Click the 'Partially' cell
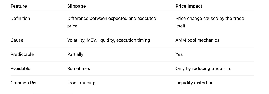The image size is (269, 94). click(75, 54)
